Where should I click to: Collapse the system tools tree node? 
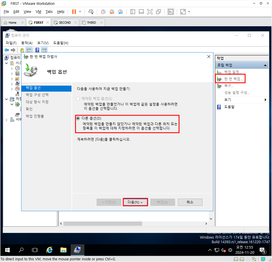click(6, 63)
